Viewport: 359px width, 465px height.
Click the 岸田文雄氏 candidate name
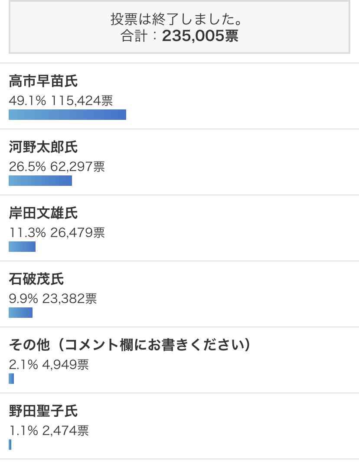point(43,213)
